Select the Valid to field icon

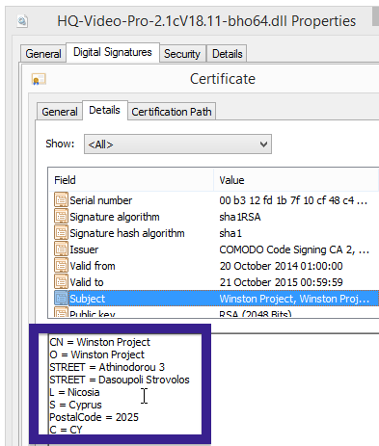pyautogui.click(x=61, y=281)
